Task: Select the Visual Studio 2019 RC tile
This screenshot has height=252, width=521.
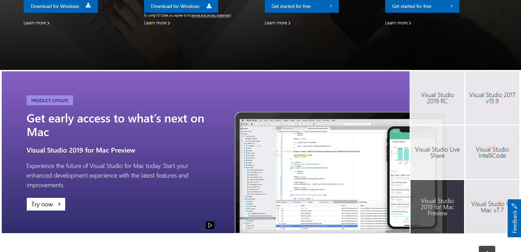Action: [437, 98]
